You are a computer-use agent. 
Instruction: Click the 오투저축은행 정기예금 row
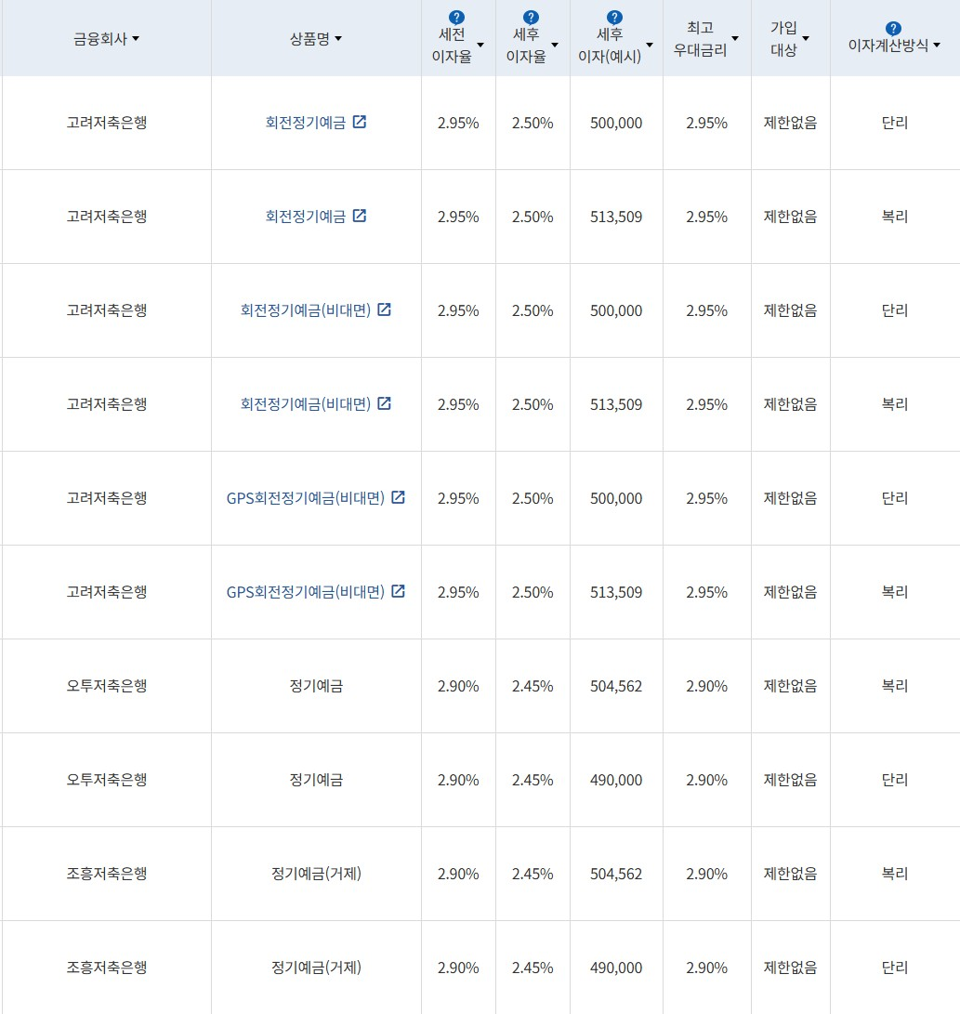pyautogui.click(x=316, y=686)
